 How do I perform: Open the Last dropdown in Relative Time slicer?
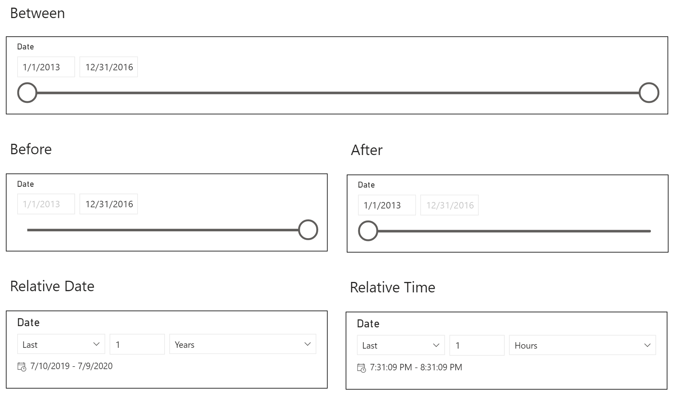pos(400,345)
